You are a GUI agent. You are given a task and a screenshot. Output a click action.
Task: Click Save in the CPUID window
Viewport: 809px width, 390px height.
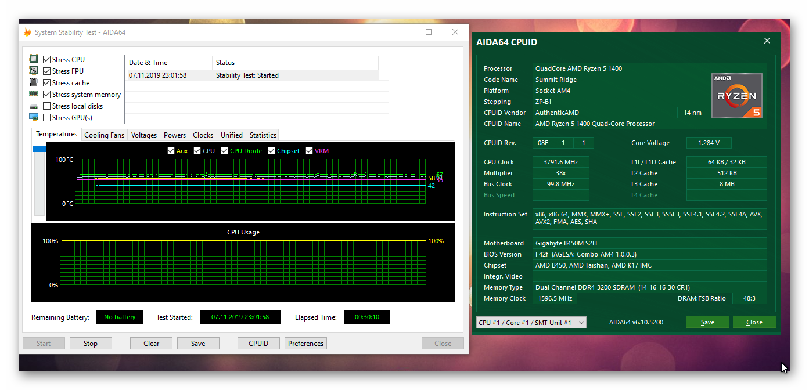[x=707, y=322]
